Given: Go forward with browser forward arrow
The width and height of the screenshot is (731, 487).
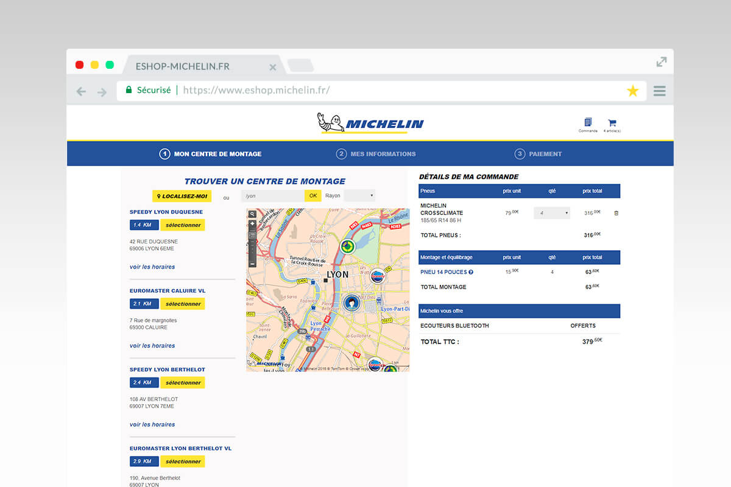Looking at the screenshot, I should click(102, 91).
